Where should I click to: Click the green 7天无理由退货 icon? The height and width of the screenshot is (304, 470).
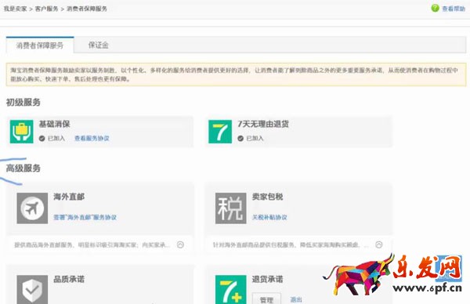point(220,132)
